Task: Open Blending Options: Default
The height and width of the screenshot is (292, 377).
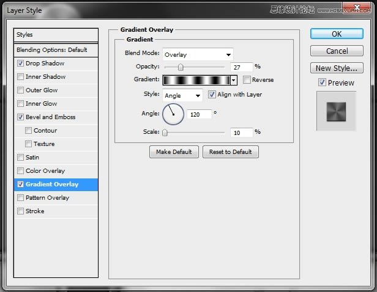Action: [56, 50]
